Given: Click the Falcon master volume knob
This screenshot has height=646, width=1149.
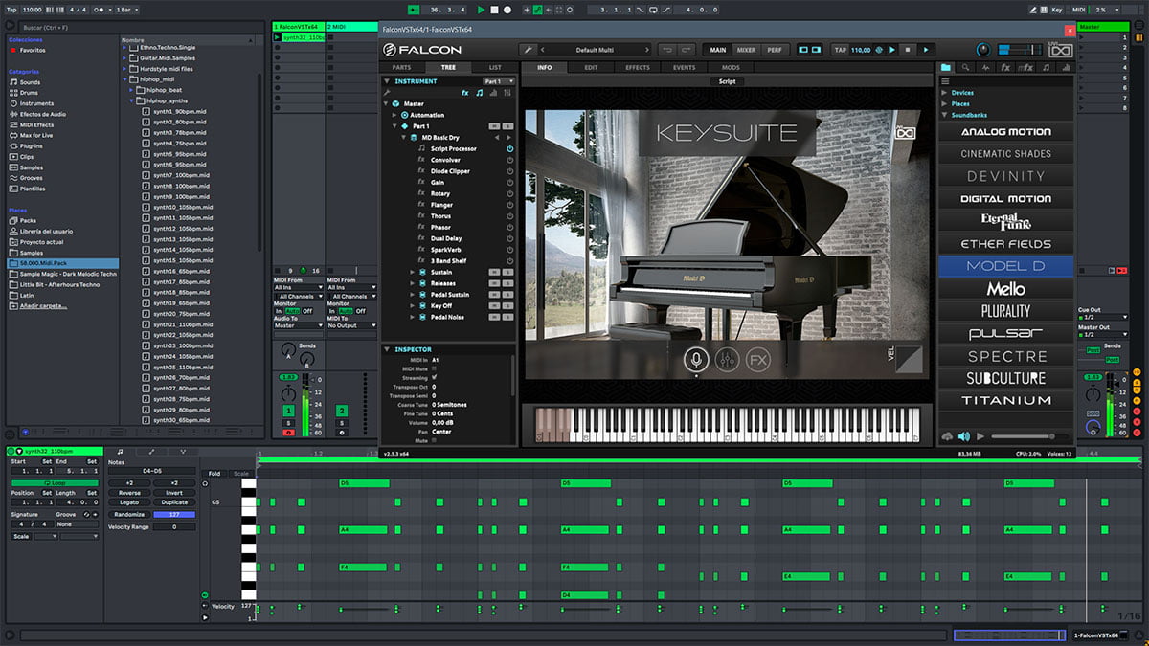Looking at the screenshot, I should tap(983, 50).
